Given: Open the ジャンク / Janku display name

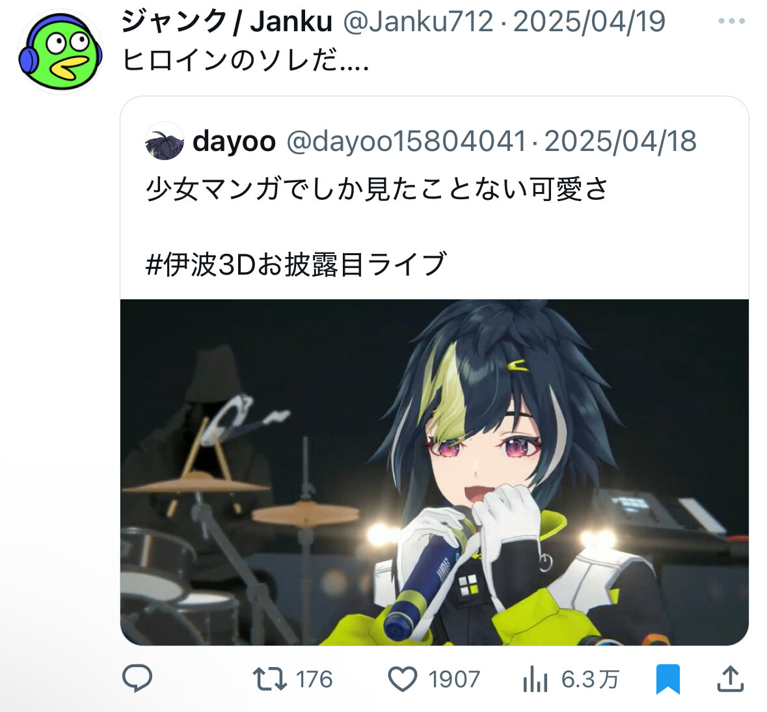Looking at the screenshot, I should [227, 21].
